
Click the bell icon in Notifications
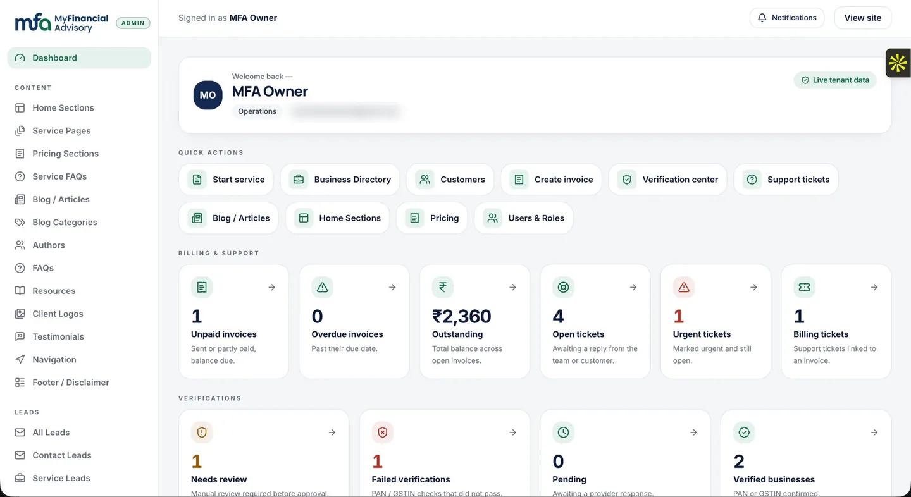tap(762, 18)
